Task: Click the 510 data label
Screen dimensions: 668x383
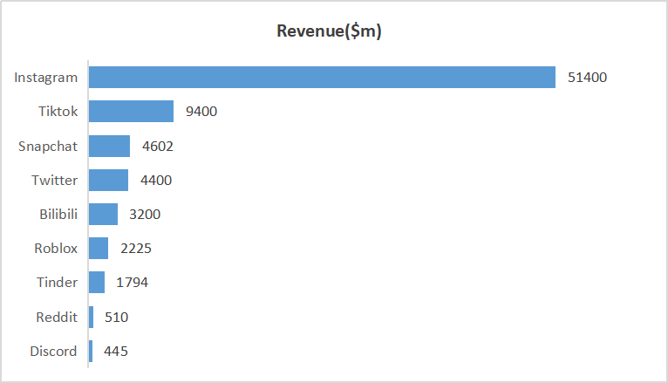Action: tap(116, 318)
